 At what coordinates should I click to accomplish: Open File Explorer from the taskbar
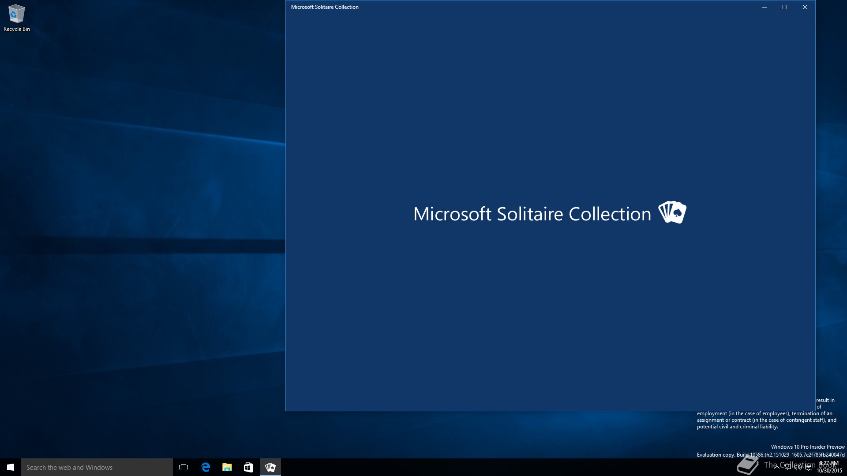[x=227, y=467]
